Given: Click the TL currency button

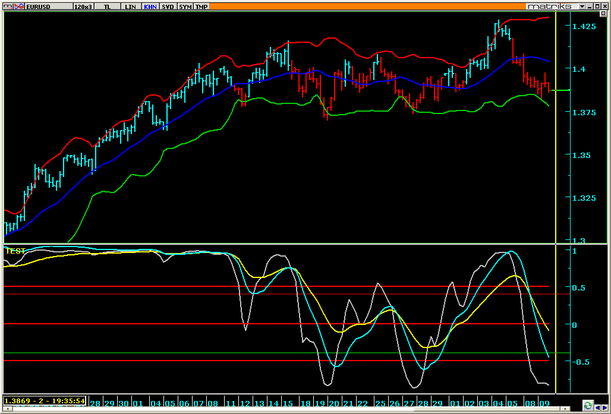Looking at the screenshot, I should (x=107, y=7).
